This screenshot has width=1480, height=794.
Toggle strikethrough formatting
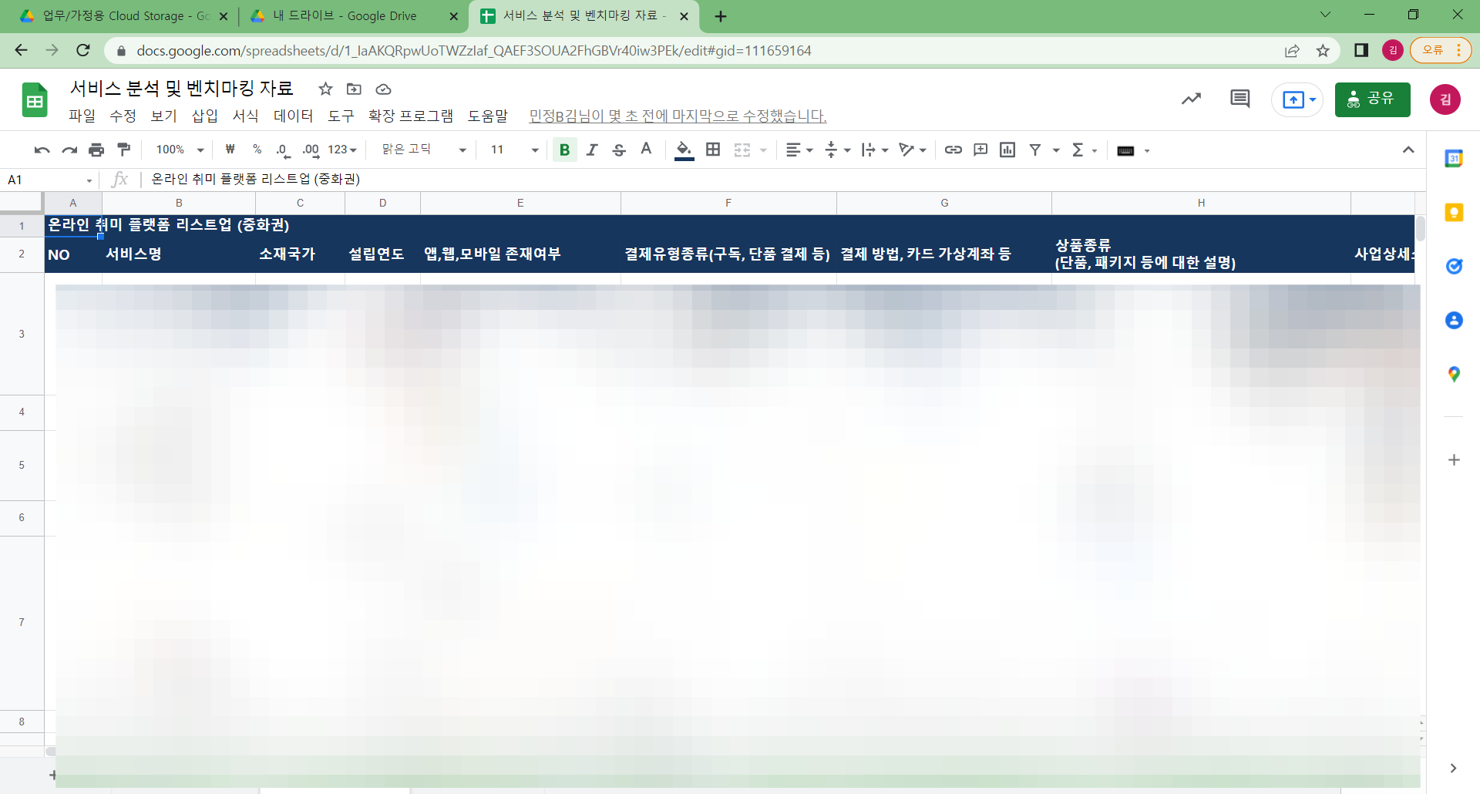click(x=618, y=150)
